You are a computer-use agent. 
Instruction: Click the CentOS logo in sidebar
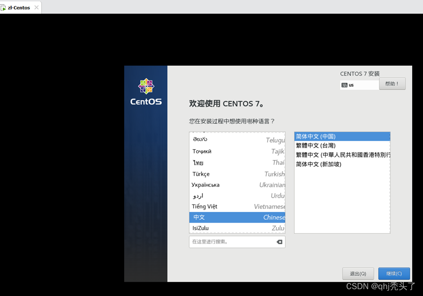point(146,92)
